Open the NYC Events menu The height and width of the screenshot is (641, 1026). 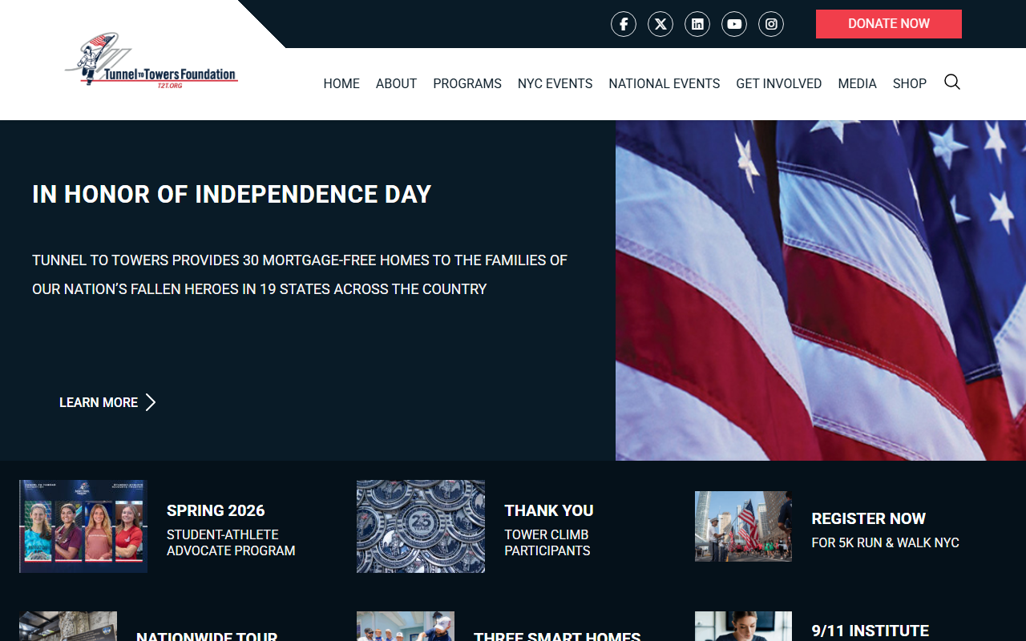(x=555, y=83)
